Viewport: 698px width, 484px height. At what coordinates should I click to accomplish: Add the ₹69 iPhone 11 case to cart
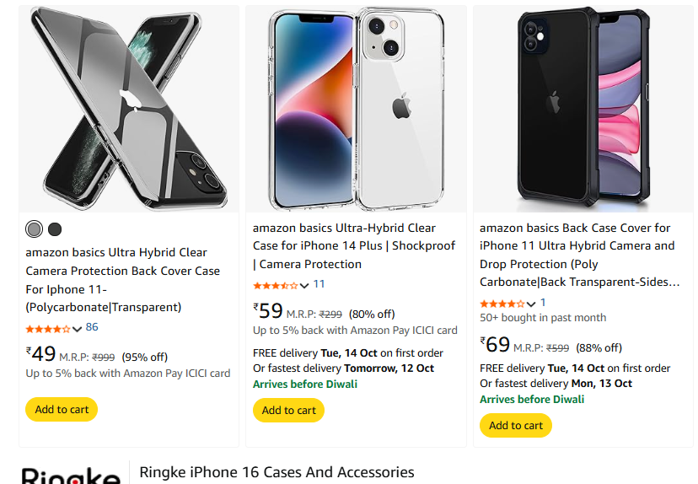point(516,426)
